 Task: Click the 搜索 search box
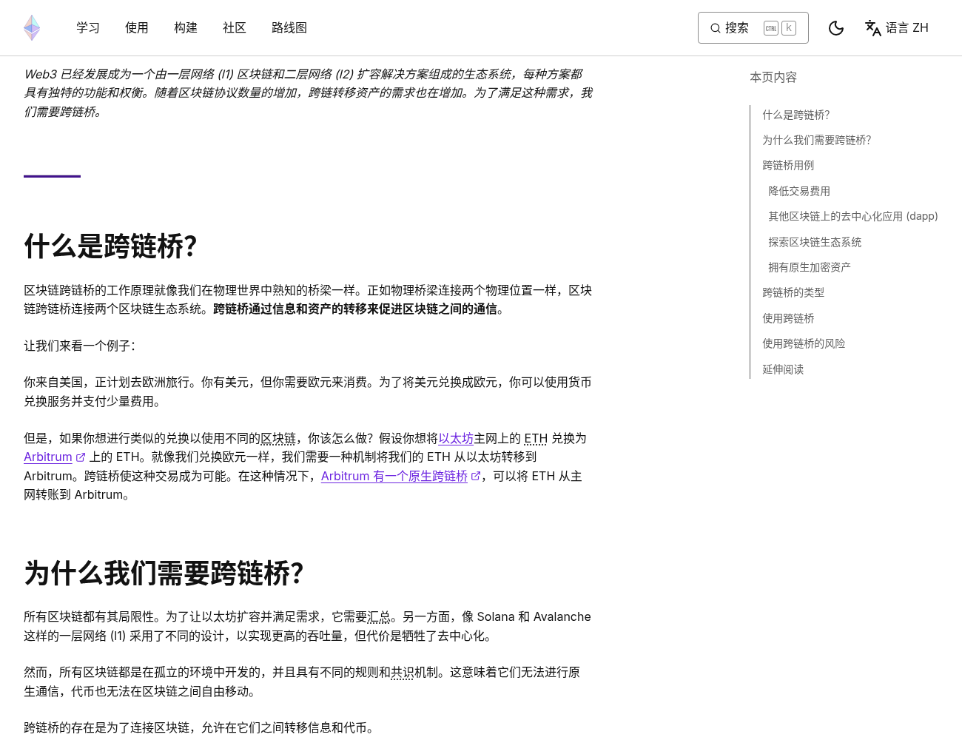(x=753, y=27)
